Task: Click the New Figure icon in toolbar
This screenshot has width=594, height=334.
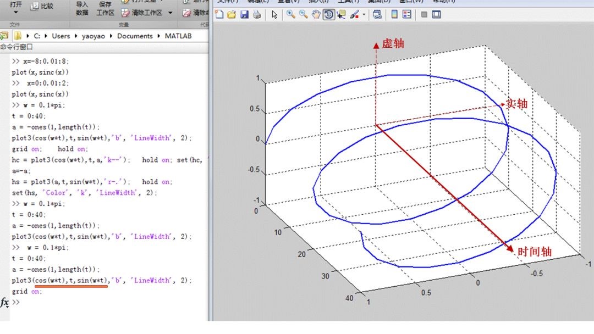Action: coord(219,15)
